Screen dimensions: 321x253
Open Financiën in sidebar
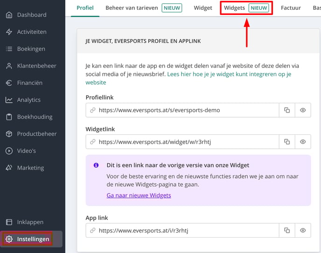(x=30, y=83)
